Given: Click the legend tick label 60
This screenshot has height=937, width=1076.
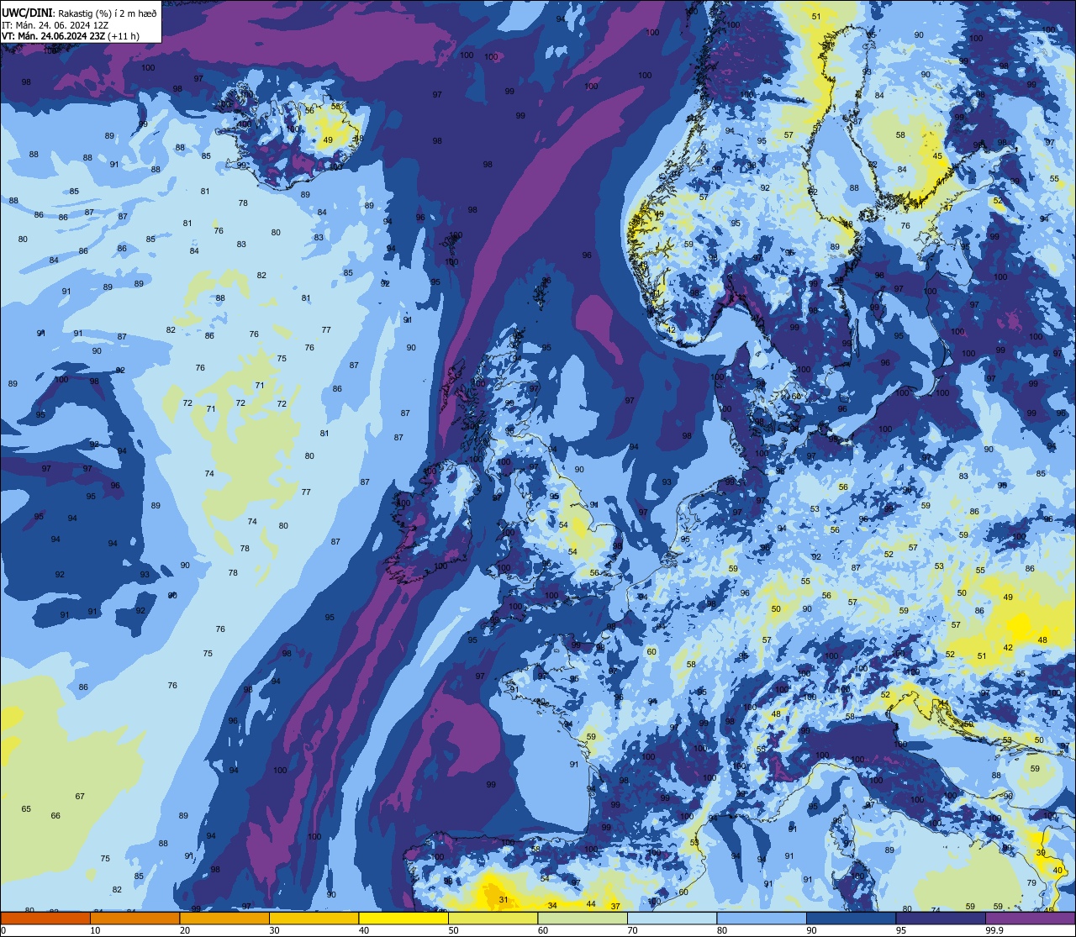Looking at the screenshot, I should pos(543,930).
